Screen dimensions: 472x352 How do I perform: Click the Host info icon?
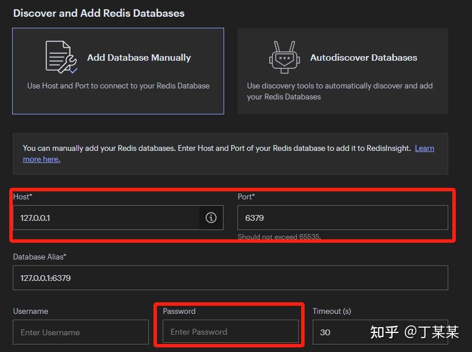[x=211, y=217]
